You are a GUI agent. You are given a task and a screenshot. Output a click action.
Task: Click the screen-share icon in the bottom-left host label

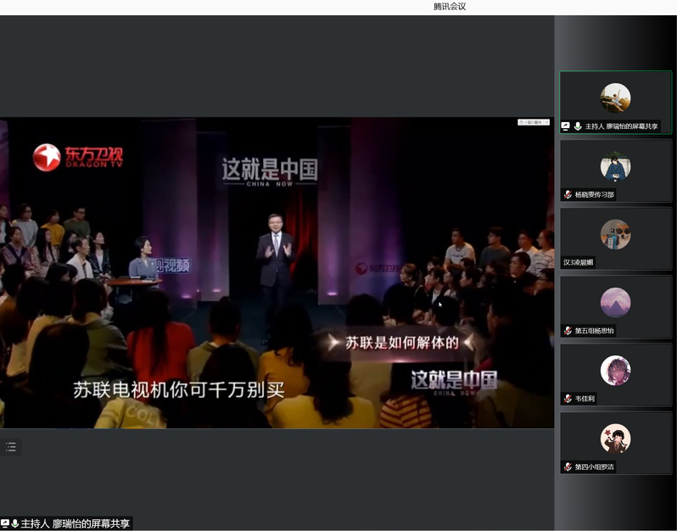click(5, 523)
